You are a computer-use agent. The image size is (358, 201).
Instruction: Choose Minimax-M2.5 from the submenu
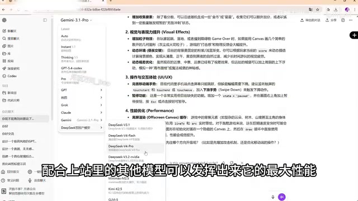pos(135,180)
